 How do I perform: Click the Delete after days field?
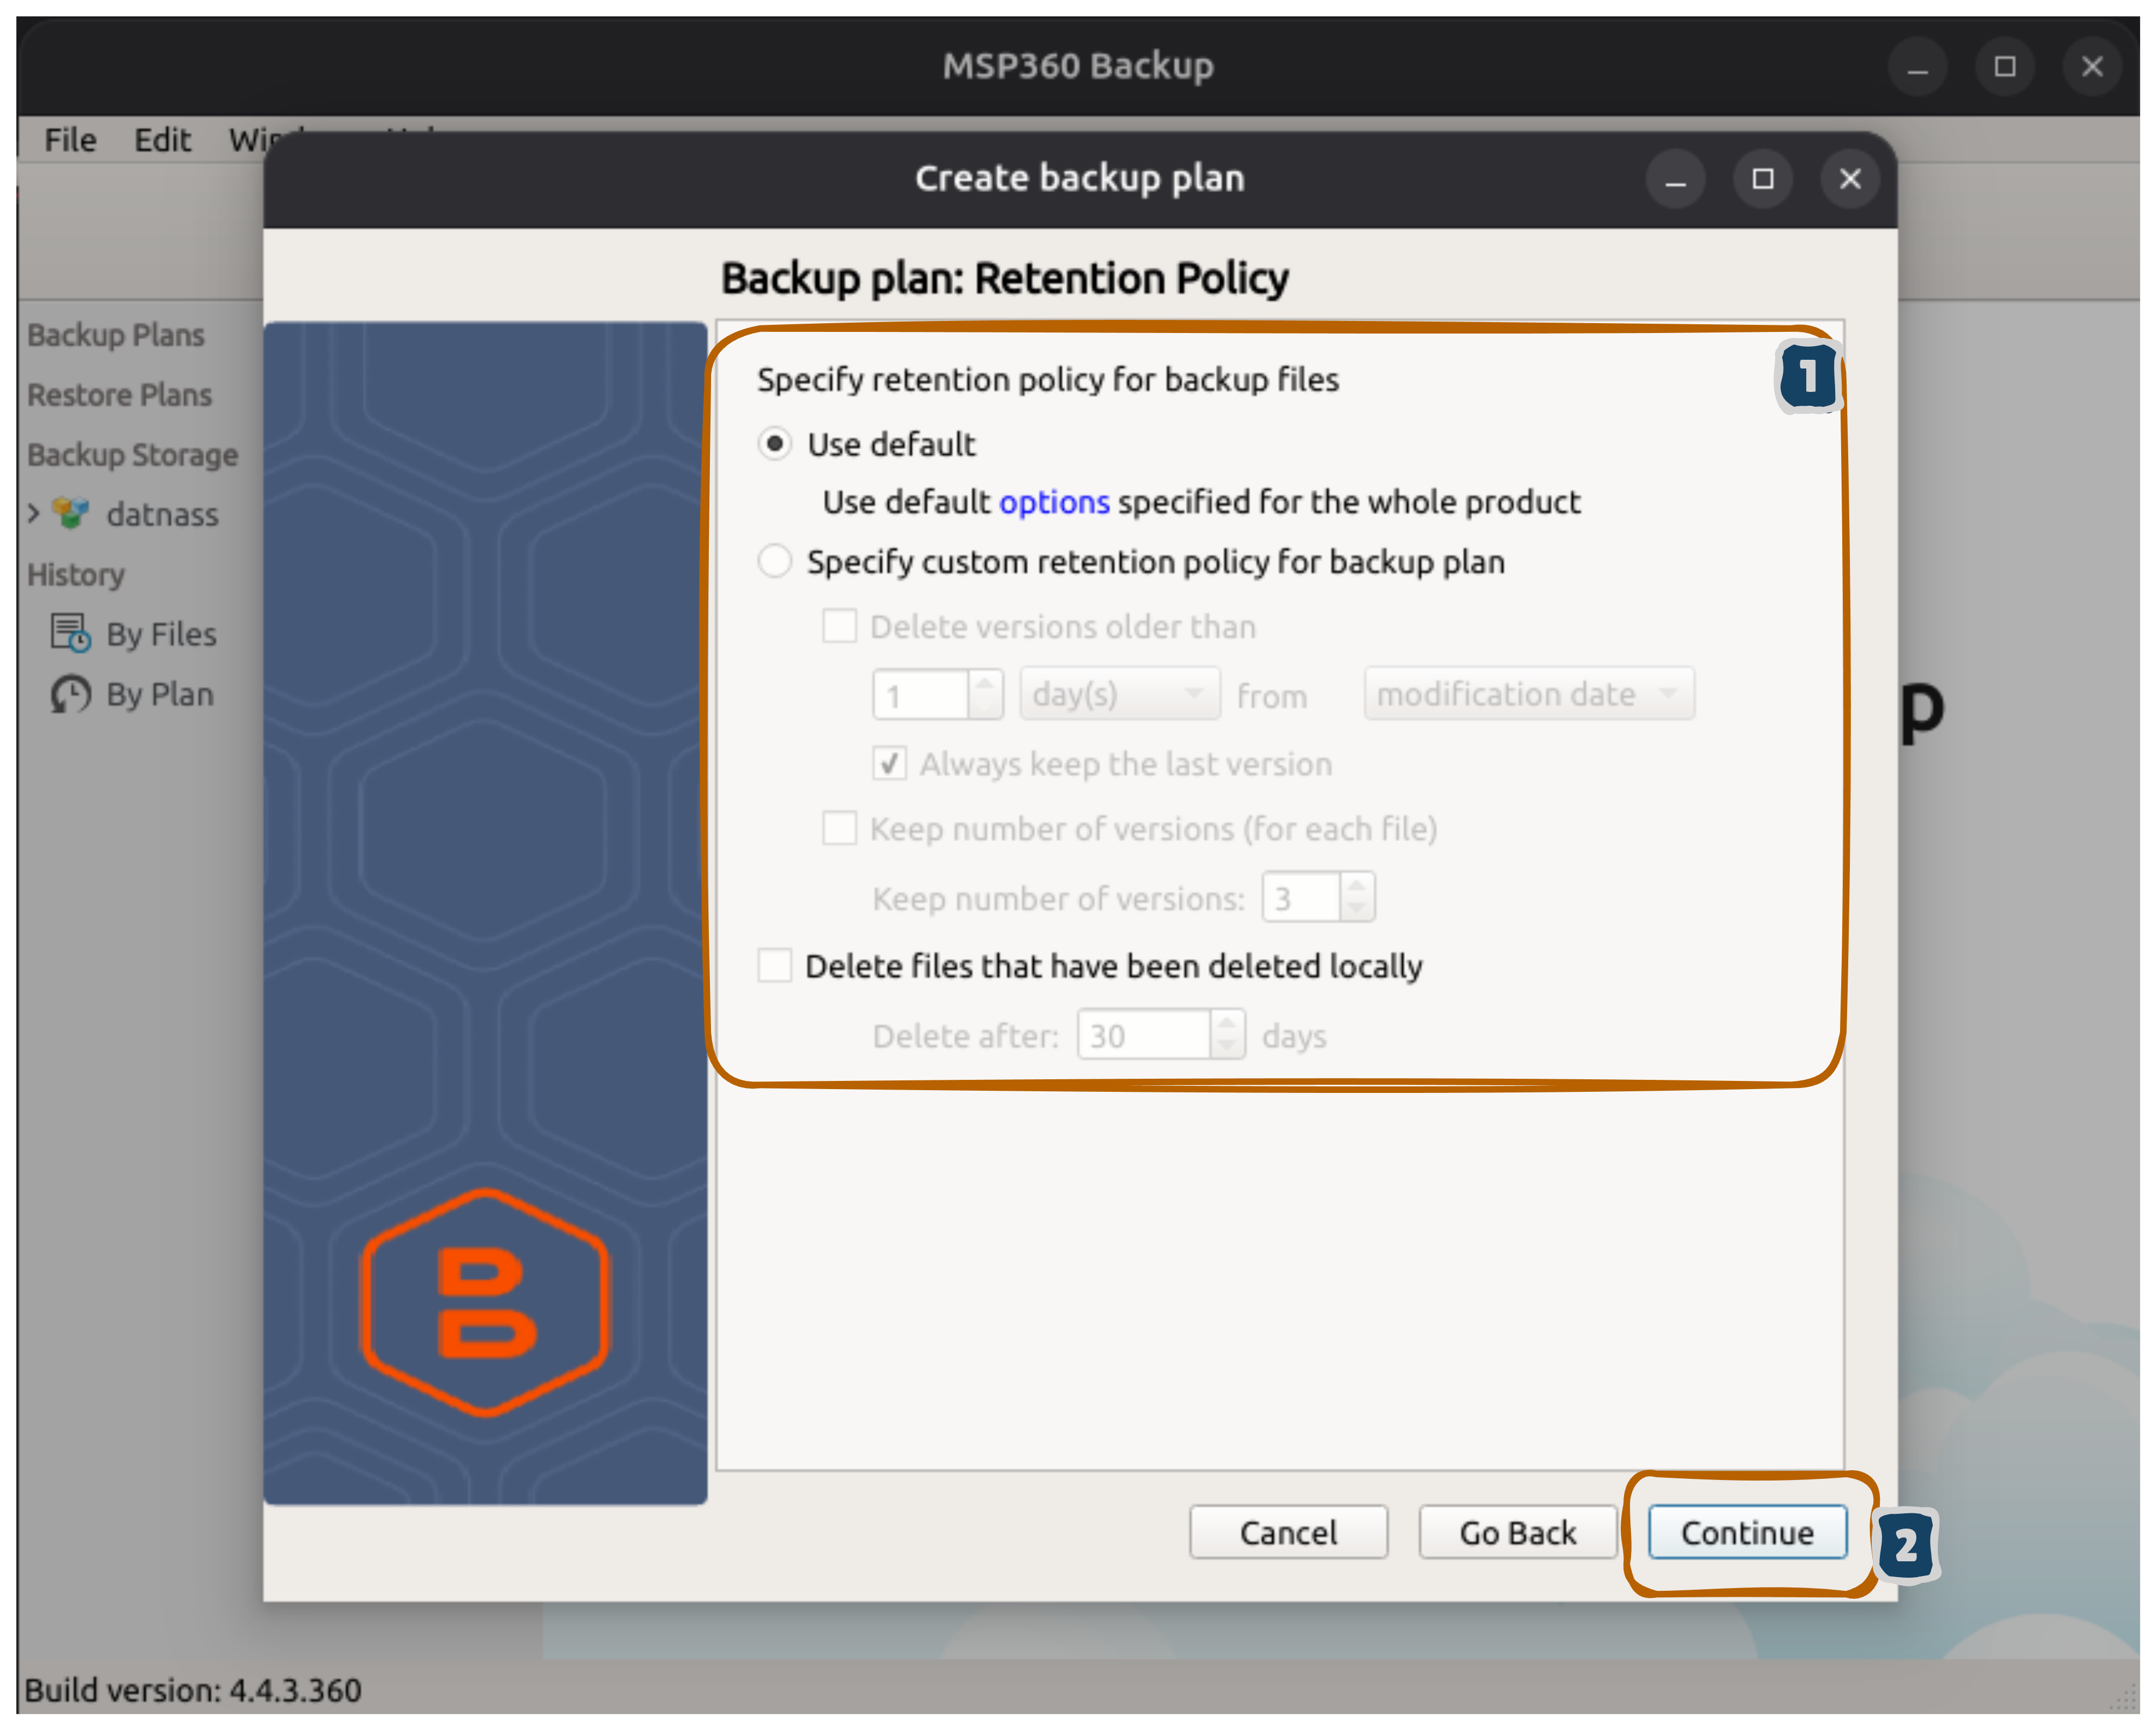click(x=1143, y=1035)
